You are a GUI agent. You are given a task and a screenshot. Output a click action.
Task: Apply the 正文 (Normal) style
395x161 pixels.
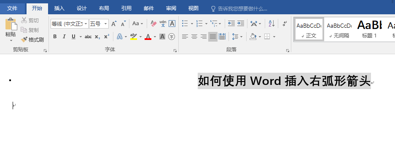click(309, 29)
